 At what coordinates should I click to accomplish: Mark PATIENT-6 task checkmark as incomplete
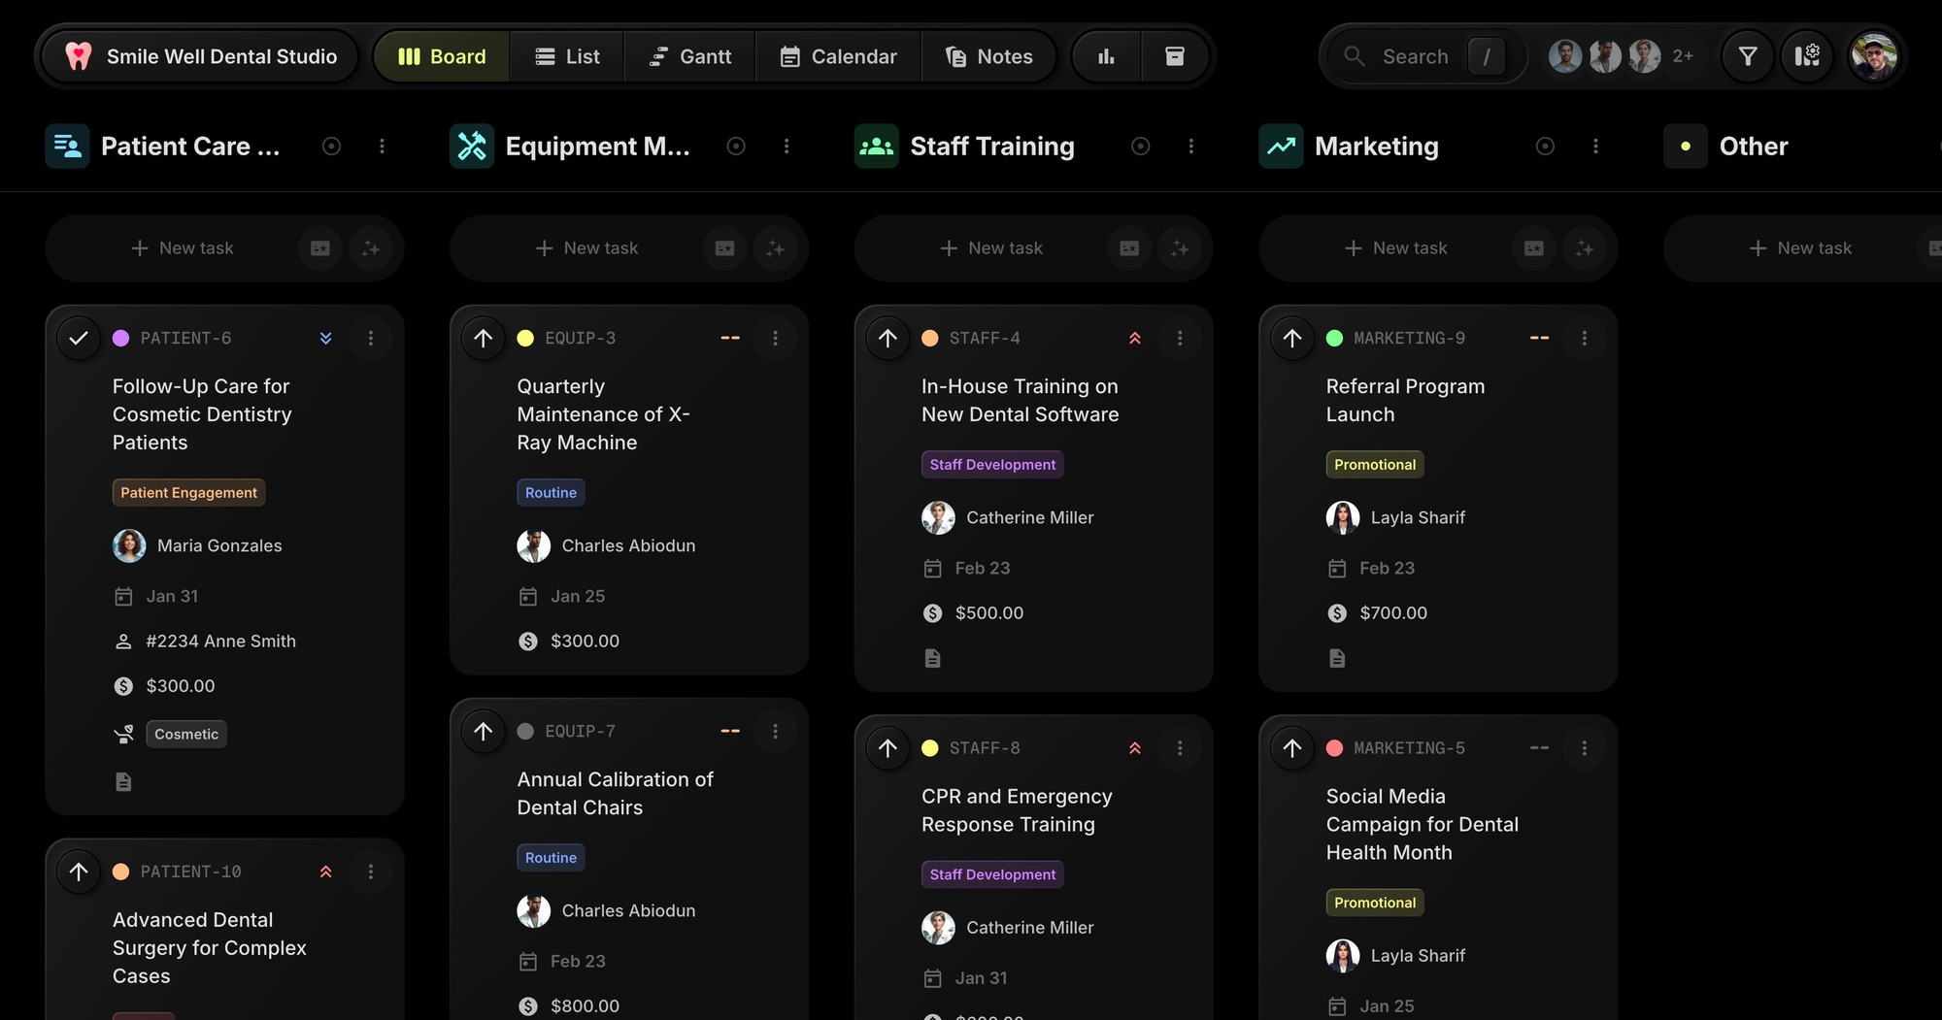(79, 338)
